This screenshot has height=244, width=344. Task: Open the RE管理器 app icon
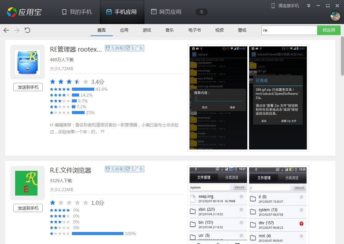[x=28, y=62]
